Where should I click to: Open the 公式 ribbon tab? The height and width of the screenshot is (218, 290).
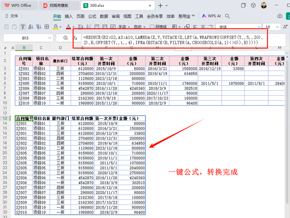[92, 16]
